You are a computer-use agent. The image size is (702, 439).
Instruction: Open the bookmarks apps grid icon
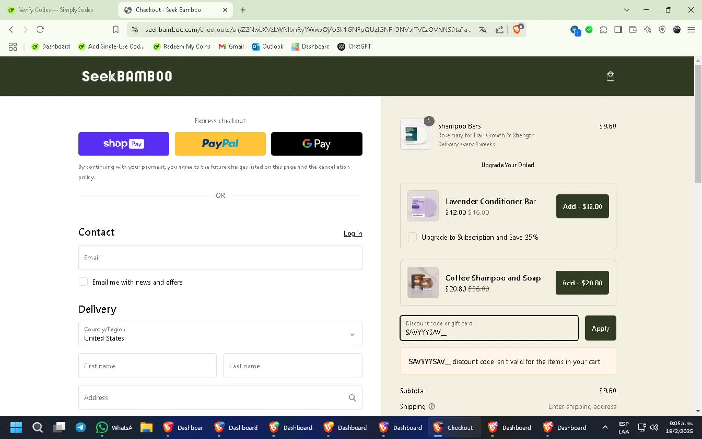point(13,46)
